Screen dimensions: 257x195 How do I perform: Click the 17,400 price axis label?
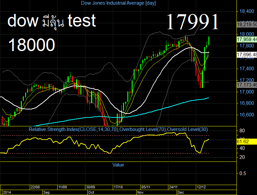pos(247,69)
